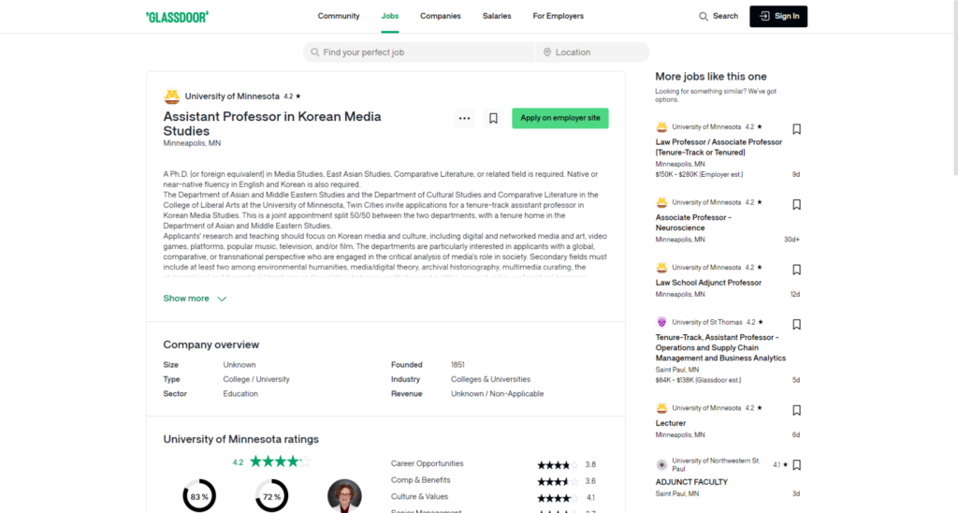Open the Jobs tab

tap(390, 17)
